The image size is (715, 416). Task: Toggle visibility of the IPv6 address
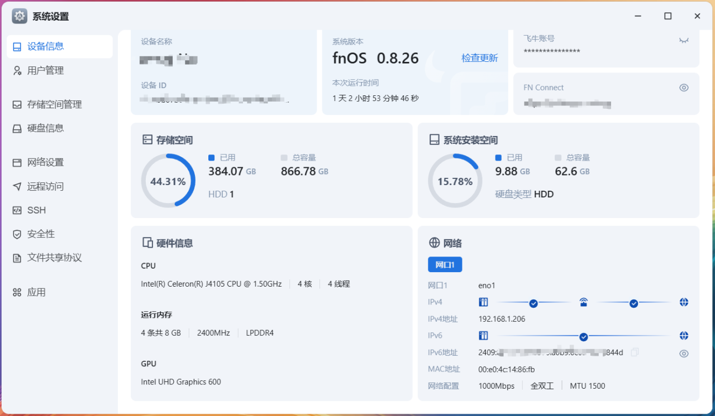pos(684,353)
